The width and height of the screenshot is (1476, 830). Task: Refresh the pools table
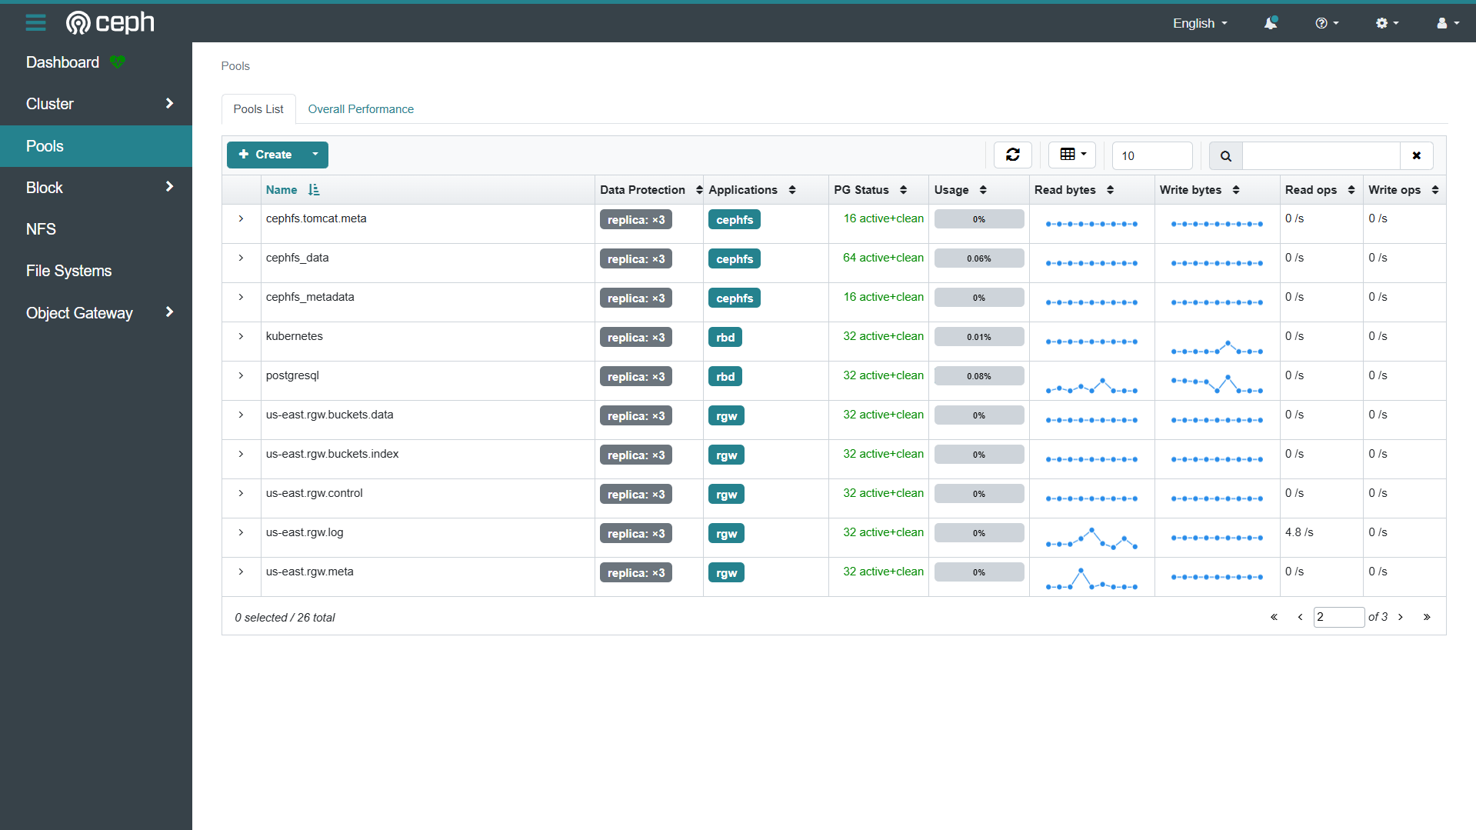click(x=1012, y=155)
